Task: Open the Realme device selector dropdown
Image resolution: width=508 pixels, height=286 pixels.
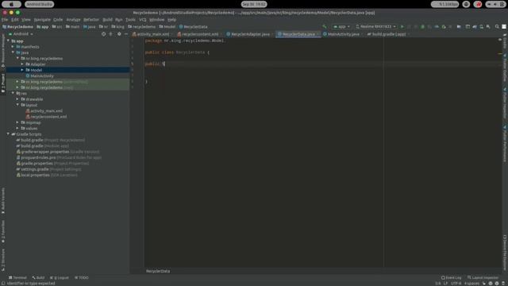Action: tap(375, 26)
